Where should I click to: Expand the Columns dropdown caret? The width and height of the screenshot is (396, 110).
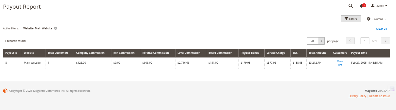point(386,19)
